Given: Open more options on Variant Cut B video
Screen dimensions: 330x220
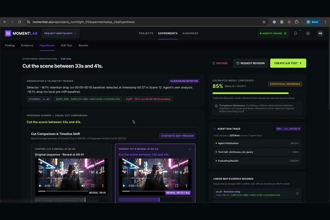Looking at the screenshot, I should (186, 186).
